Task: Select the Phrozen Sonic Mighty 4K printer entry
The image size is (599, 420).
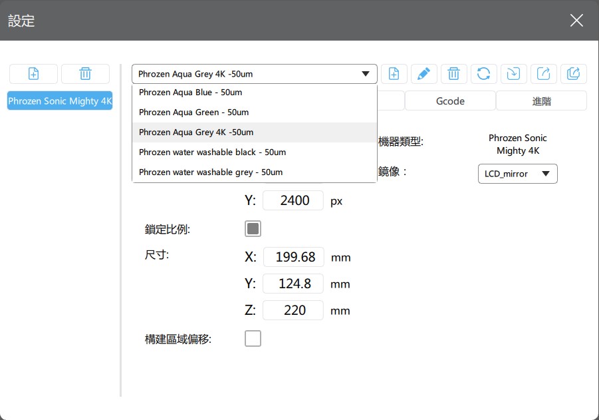Action: [x=60, y=101]
